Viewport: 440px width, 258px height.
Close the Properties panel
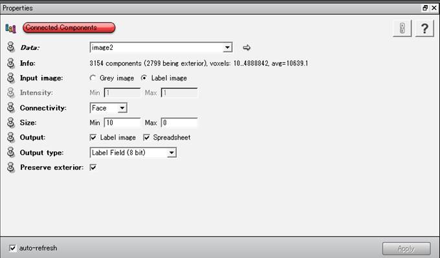434,8
